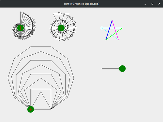The width and height of the screenshot is (163, 122).
Task: Close the Turtle Graphics window
Action: click(x=159, y=4)
